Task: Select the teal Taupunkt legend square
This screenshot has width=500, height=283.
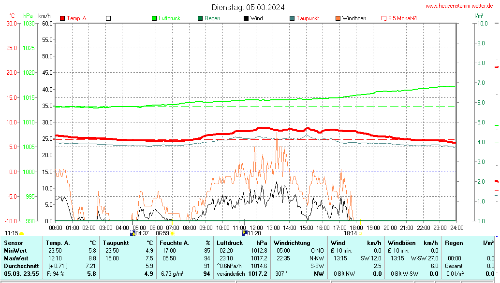Action: tap(292, 18)
